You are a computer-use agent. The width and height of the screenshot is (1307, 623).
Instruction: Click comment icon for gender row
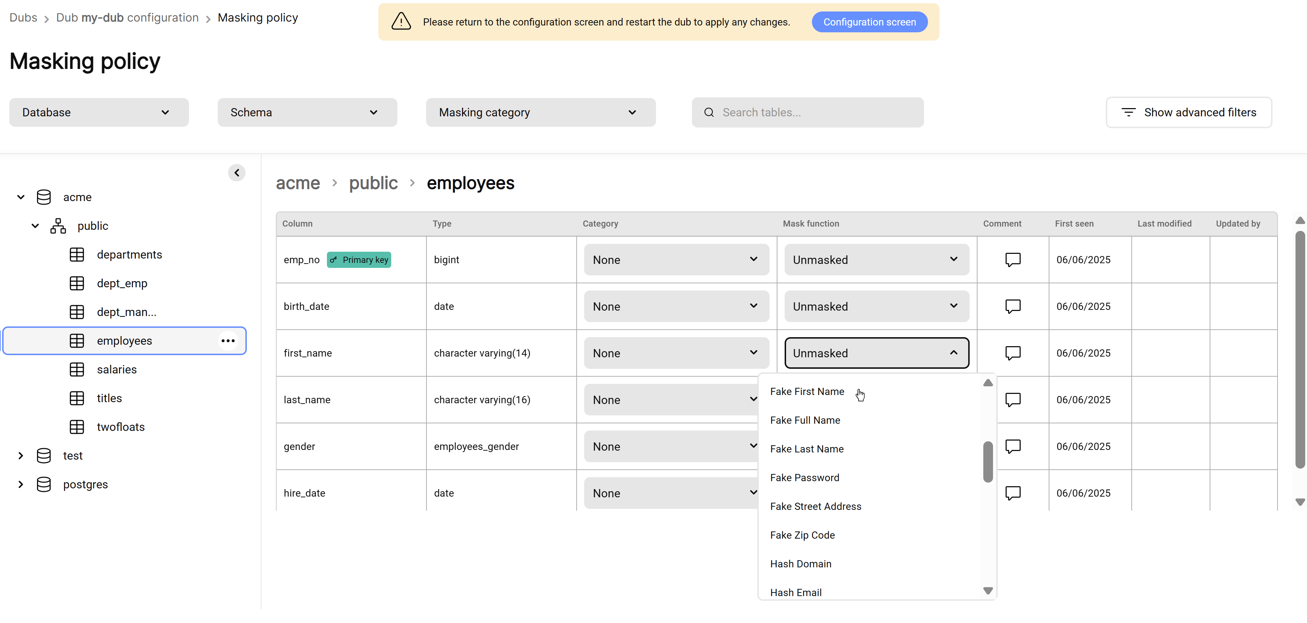coord(1013,446)
